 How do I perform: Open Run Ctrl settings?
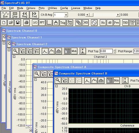[70, 23]
